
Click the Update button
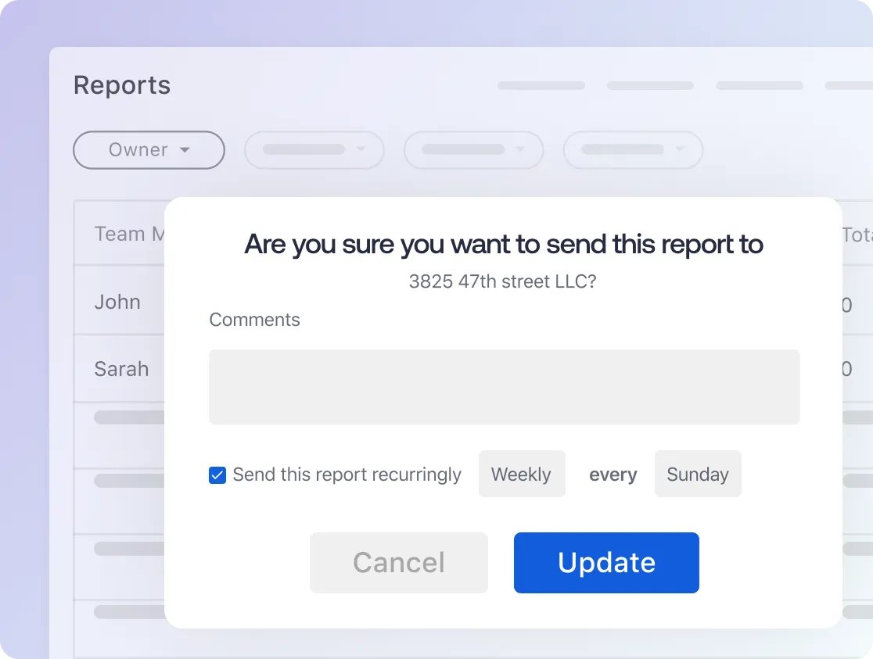coord(606,562)
